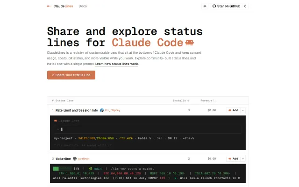
Task: Click Rate Limit installs count 3
Action: (189, 110)
